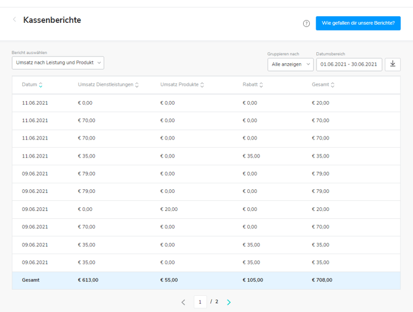
Task: Go to previous page of results
Action: coord(183,302)
